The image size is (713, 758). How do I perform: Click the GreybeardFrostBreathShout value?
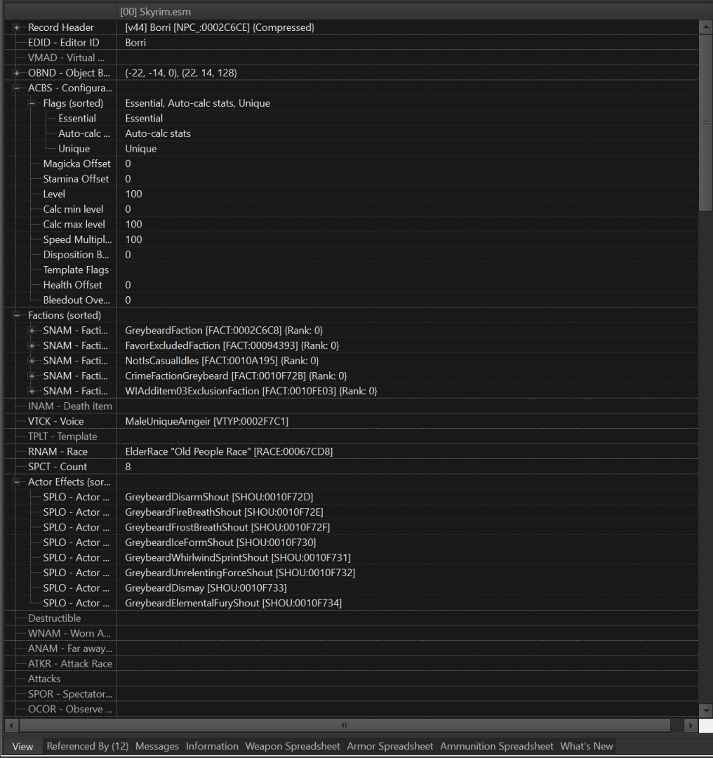tap(227, 527)
